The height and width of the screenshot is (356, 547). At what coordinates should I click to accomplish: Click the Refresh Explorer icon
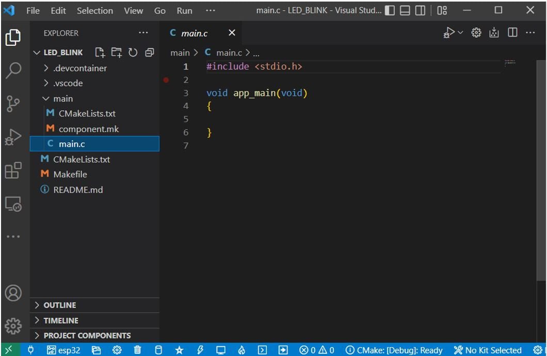coord(133,53)
